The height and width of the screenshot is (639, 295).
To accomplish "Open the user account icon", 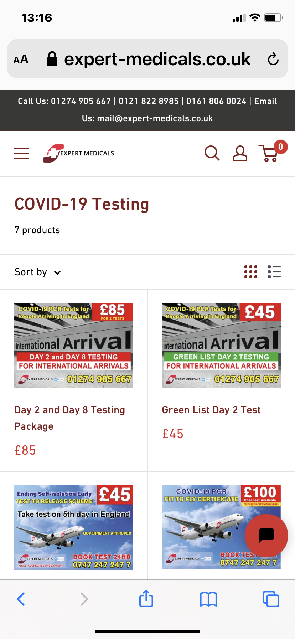I will (240, 153).
